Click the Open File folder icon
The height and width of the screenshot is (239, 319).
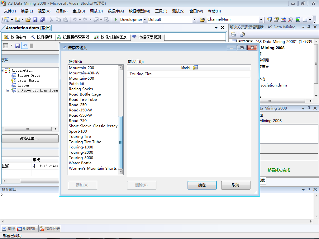[28, 20]
